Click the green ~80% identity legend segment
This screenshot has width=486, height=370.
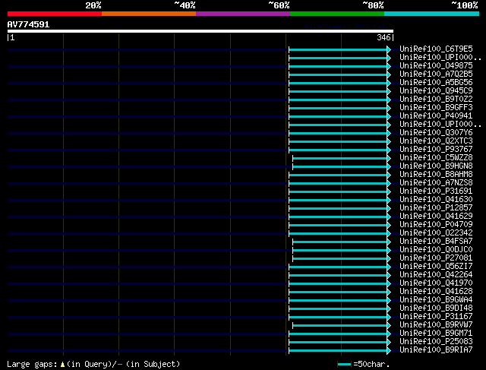(x=337, y=14)
